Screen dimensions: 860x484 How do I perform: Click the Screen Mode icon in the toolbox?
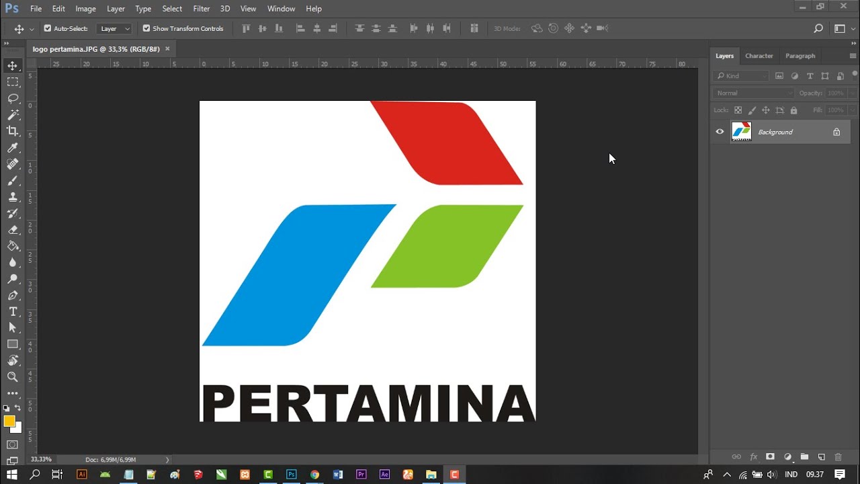point(13,461)
